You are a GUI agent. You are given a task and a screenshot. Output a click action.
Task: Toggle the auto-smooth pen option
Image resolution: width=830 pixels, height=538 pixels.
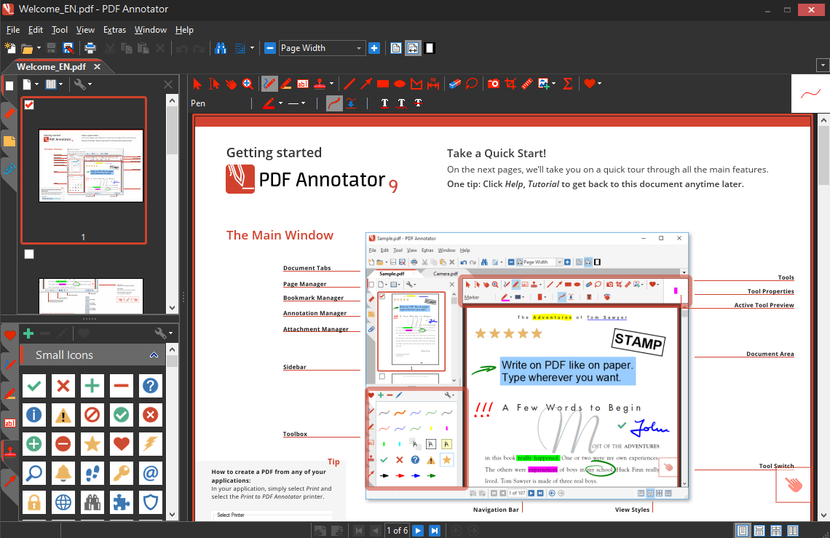point(334,103)
